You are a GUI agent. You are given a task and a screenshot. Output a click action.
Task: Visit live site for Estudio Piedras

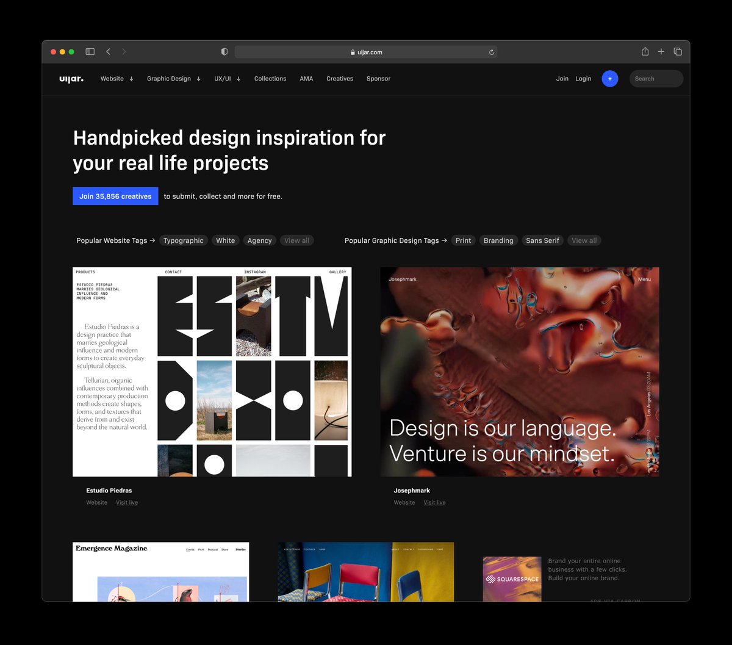click(127, 503)
